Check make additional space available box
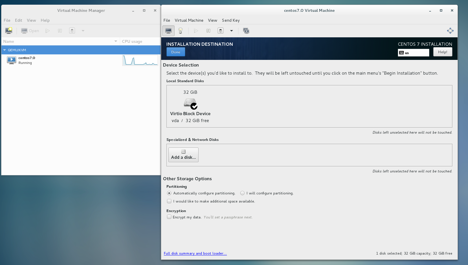The height and width of the screenshot is (265, 468). coord(169,201)
